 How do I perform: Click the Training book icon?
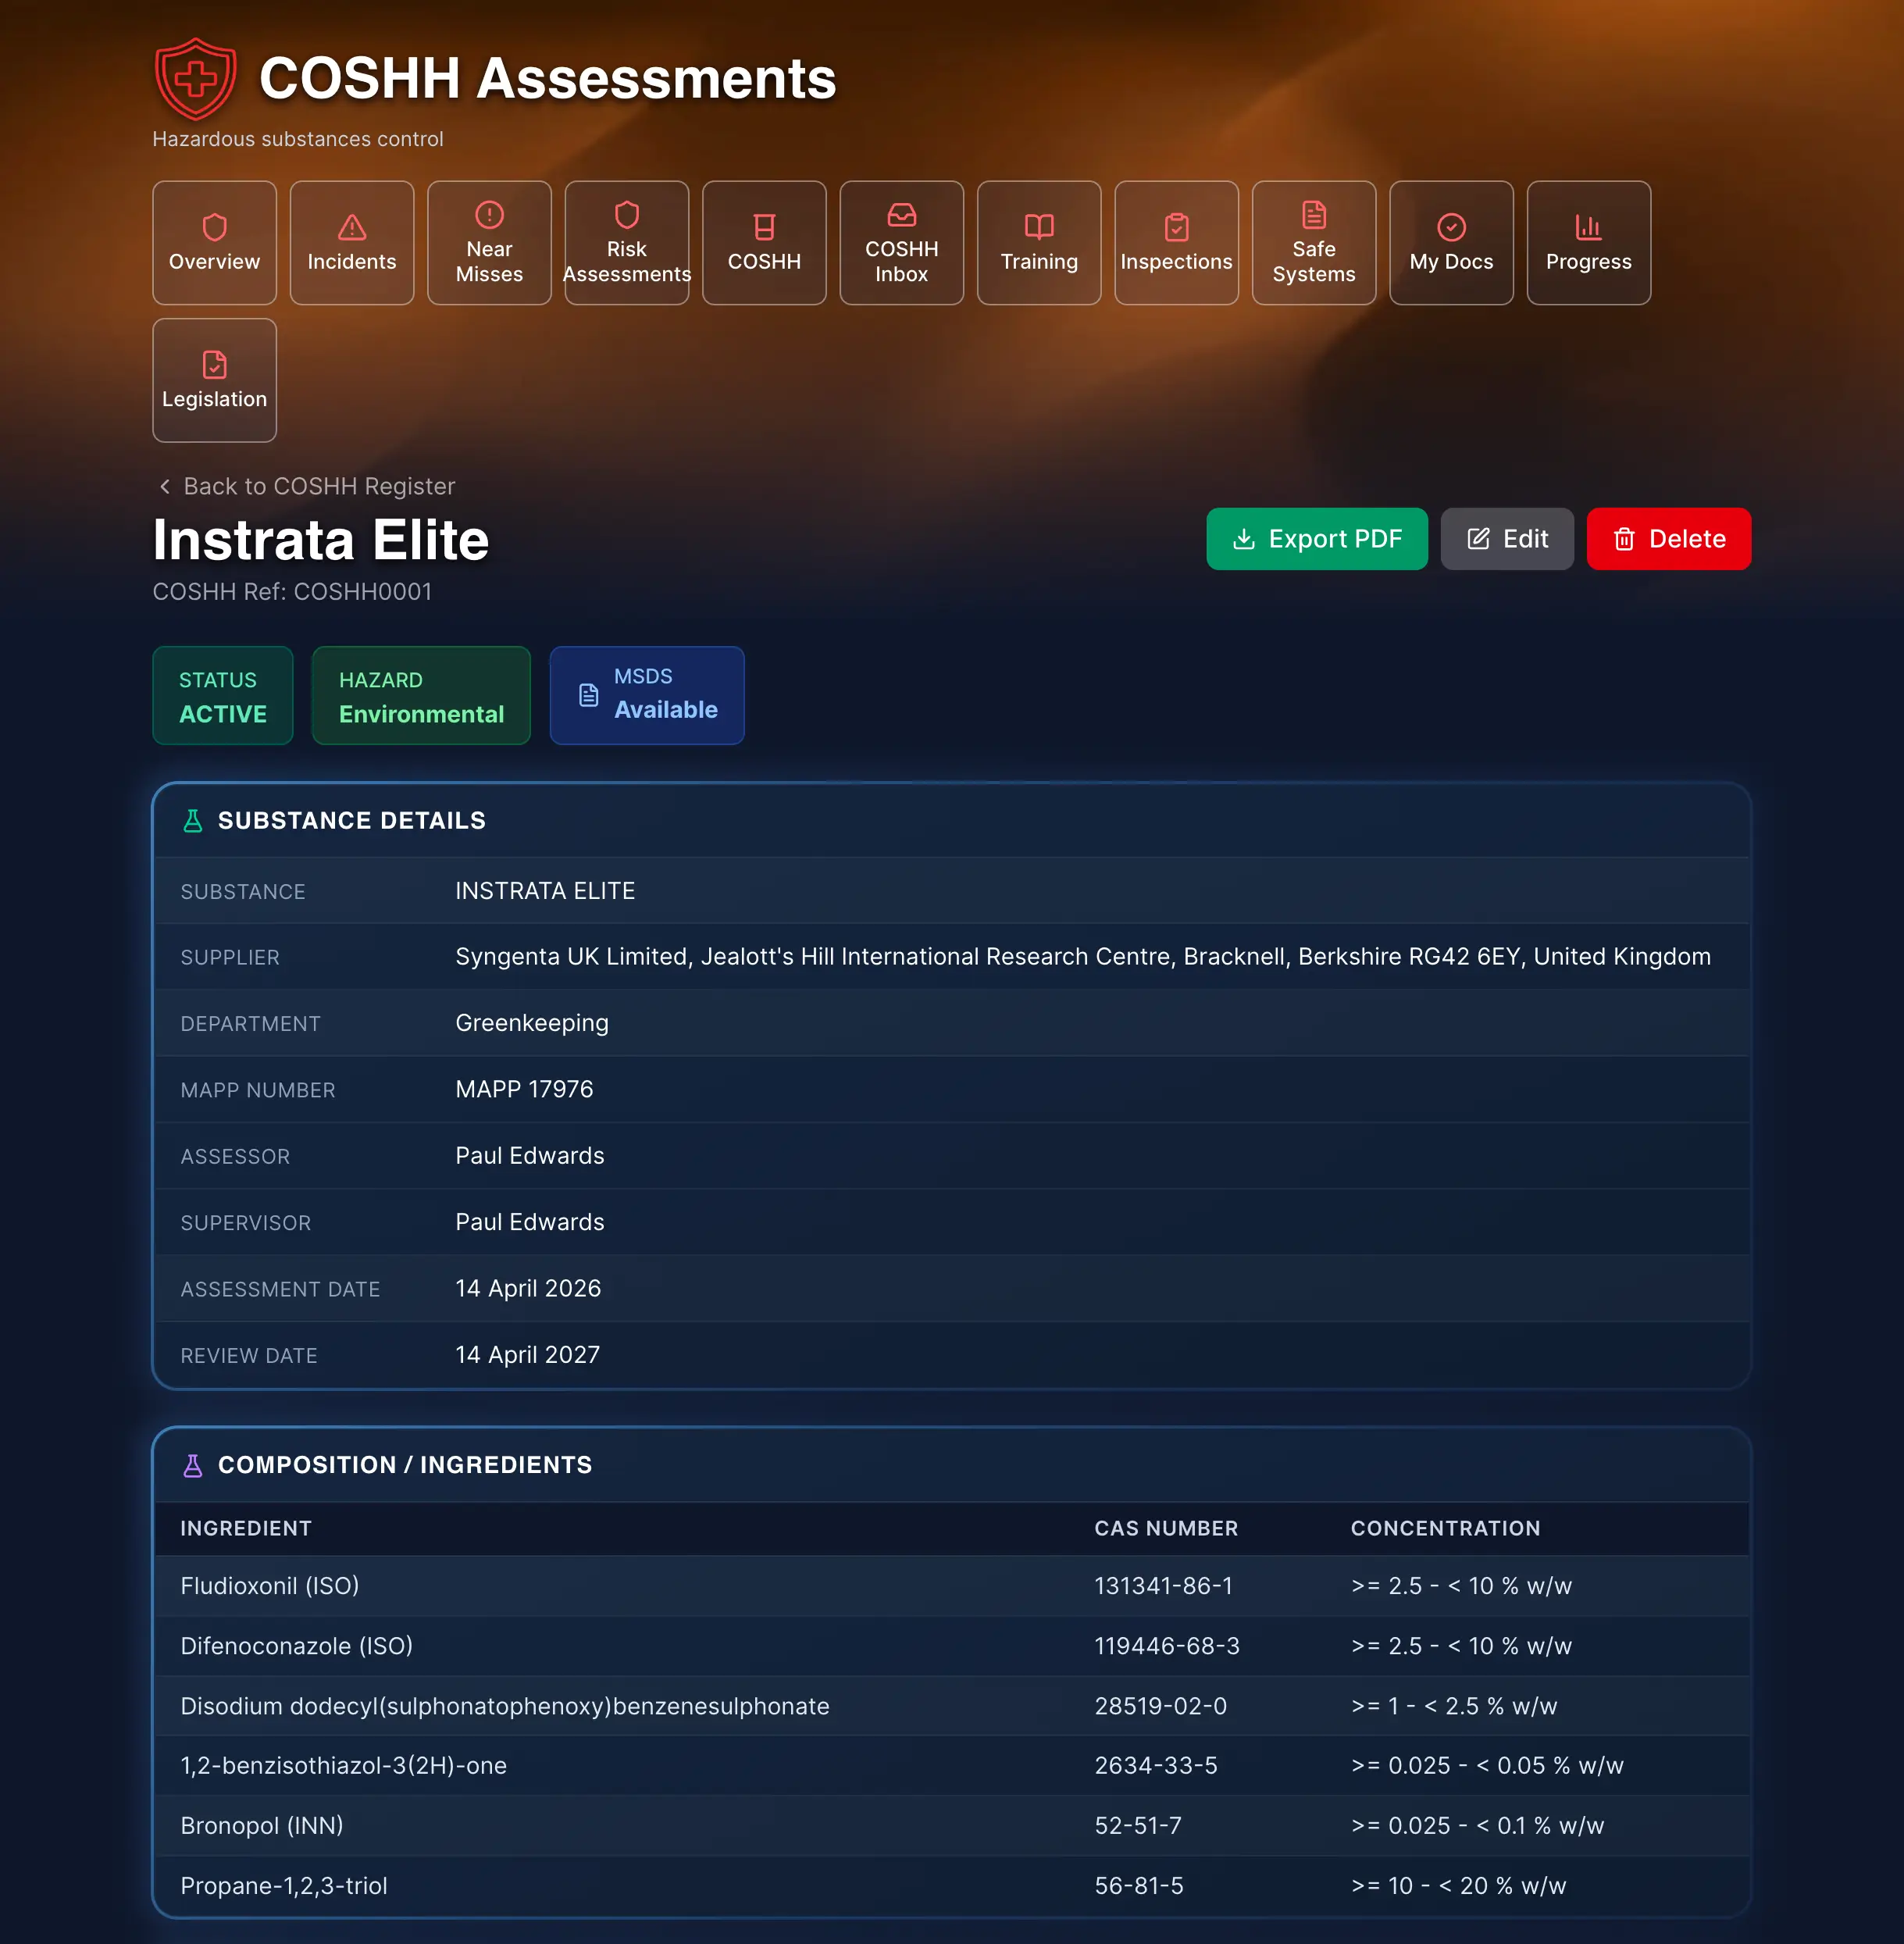pos(1039,227)
